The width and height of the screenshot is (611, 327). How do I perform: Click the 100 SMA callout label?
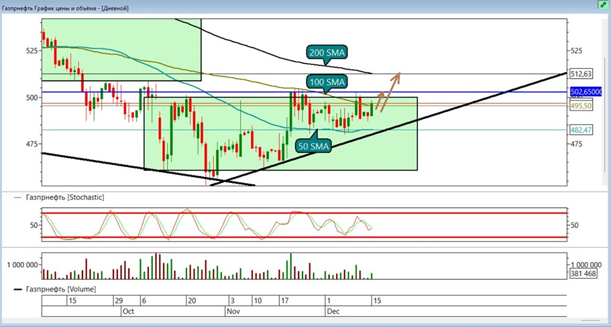pos(327,82)
